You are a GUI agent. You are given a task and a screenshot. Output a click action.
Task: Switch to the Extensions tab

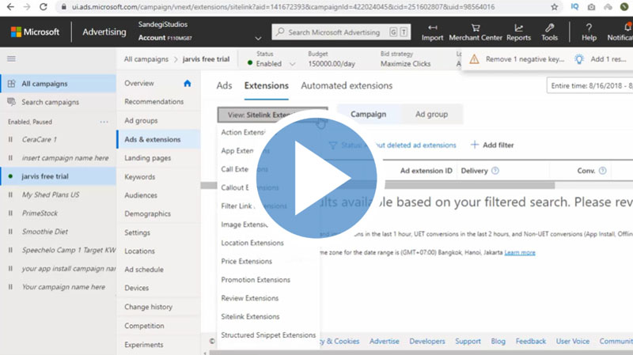(x=267, y=85)
